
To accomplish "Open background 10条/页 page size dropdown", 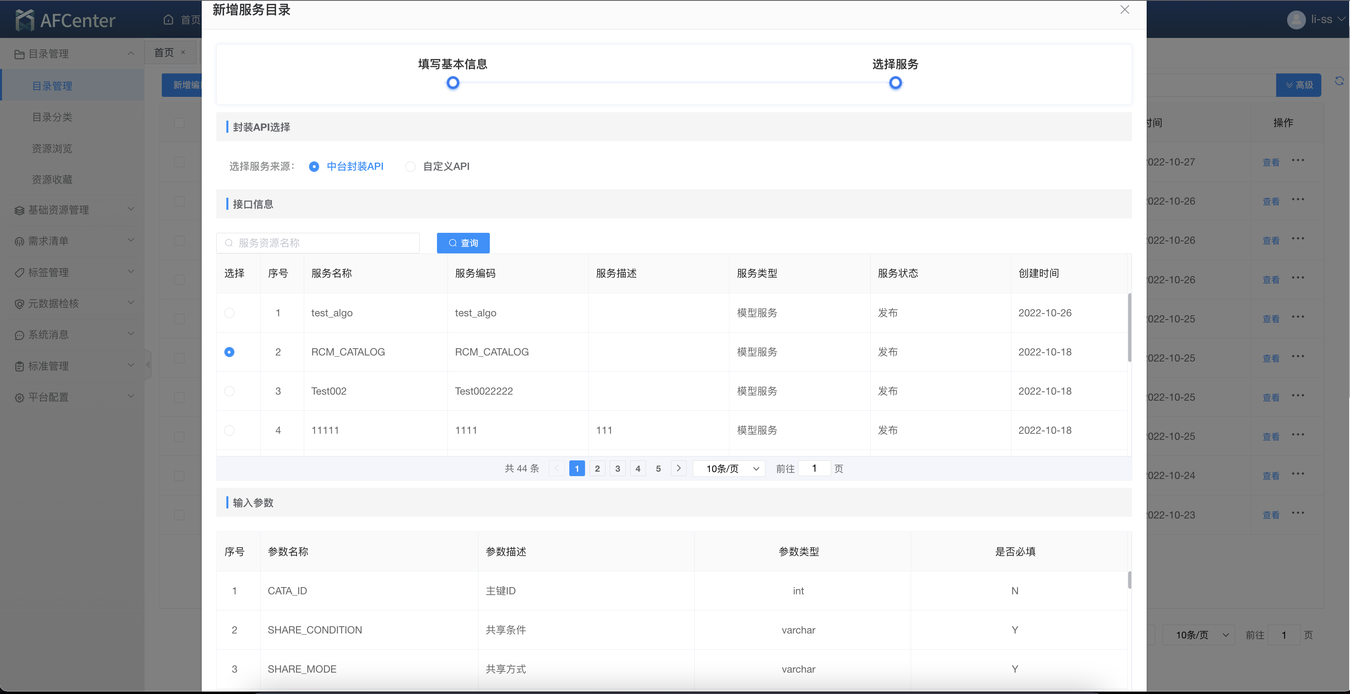I will point(1199,635).
